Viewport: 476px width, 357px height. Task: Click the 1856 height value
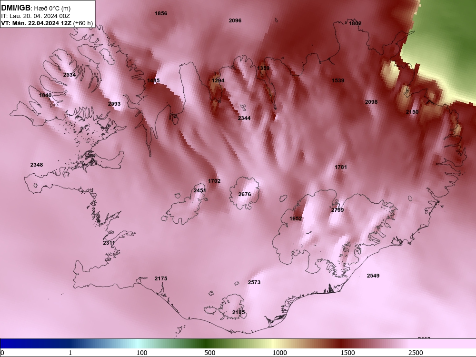pyautogui.click(x=161, y=13)
